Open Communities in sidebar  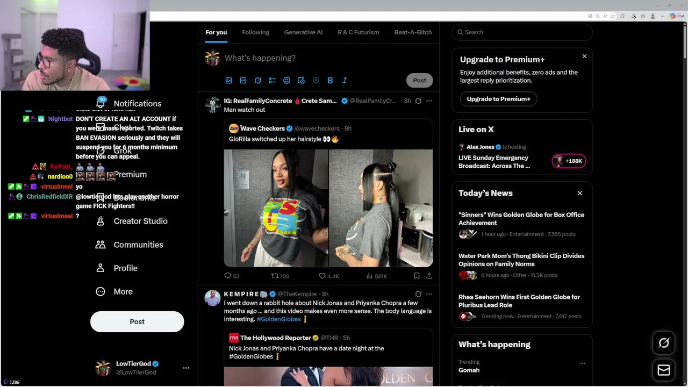pos(130,245)
